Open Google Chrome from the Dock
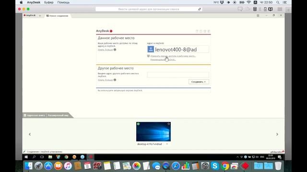Screen dimensions: 307x172 pyautogui.click(x=225, y=166)
